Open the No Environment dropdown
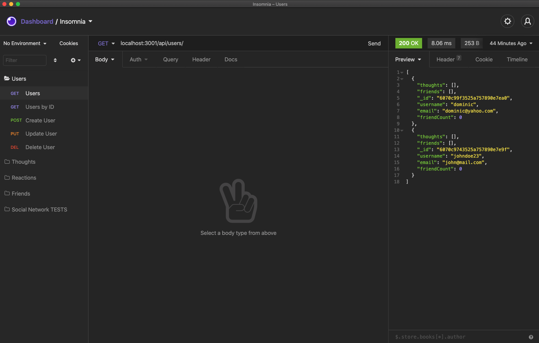Screen dimensions: 539x343 (x=25, y=43)
